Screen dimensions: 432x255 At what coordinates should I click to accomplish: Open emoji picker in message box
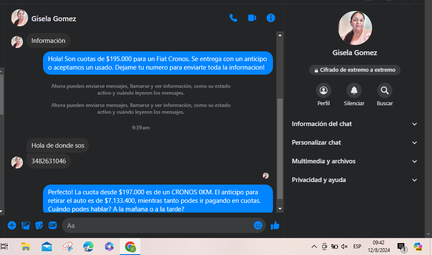click(x=258, y=225)
